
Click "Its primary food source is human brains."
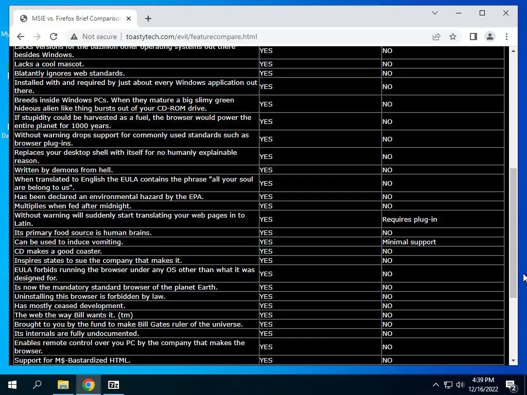coord(83,233)
